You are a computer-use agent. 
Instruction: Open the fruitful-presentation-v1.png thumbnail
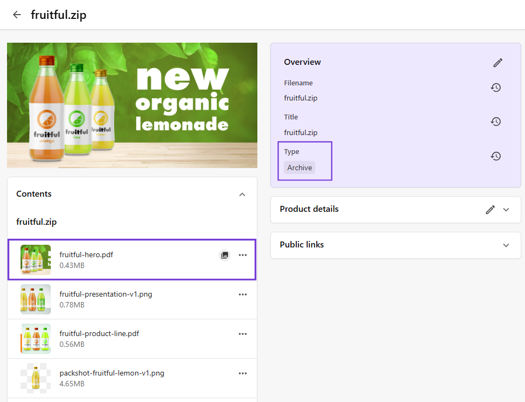click(36, 299)
